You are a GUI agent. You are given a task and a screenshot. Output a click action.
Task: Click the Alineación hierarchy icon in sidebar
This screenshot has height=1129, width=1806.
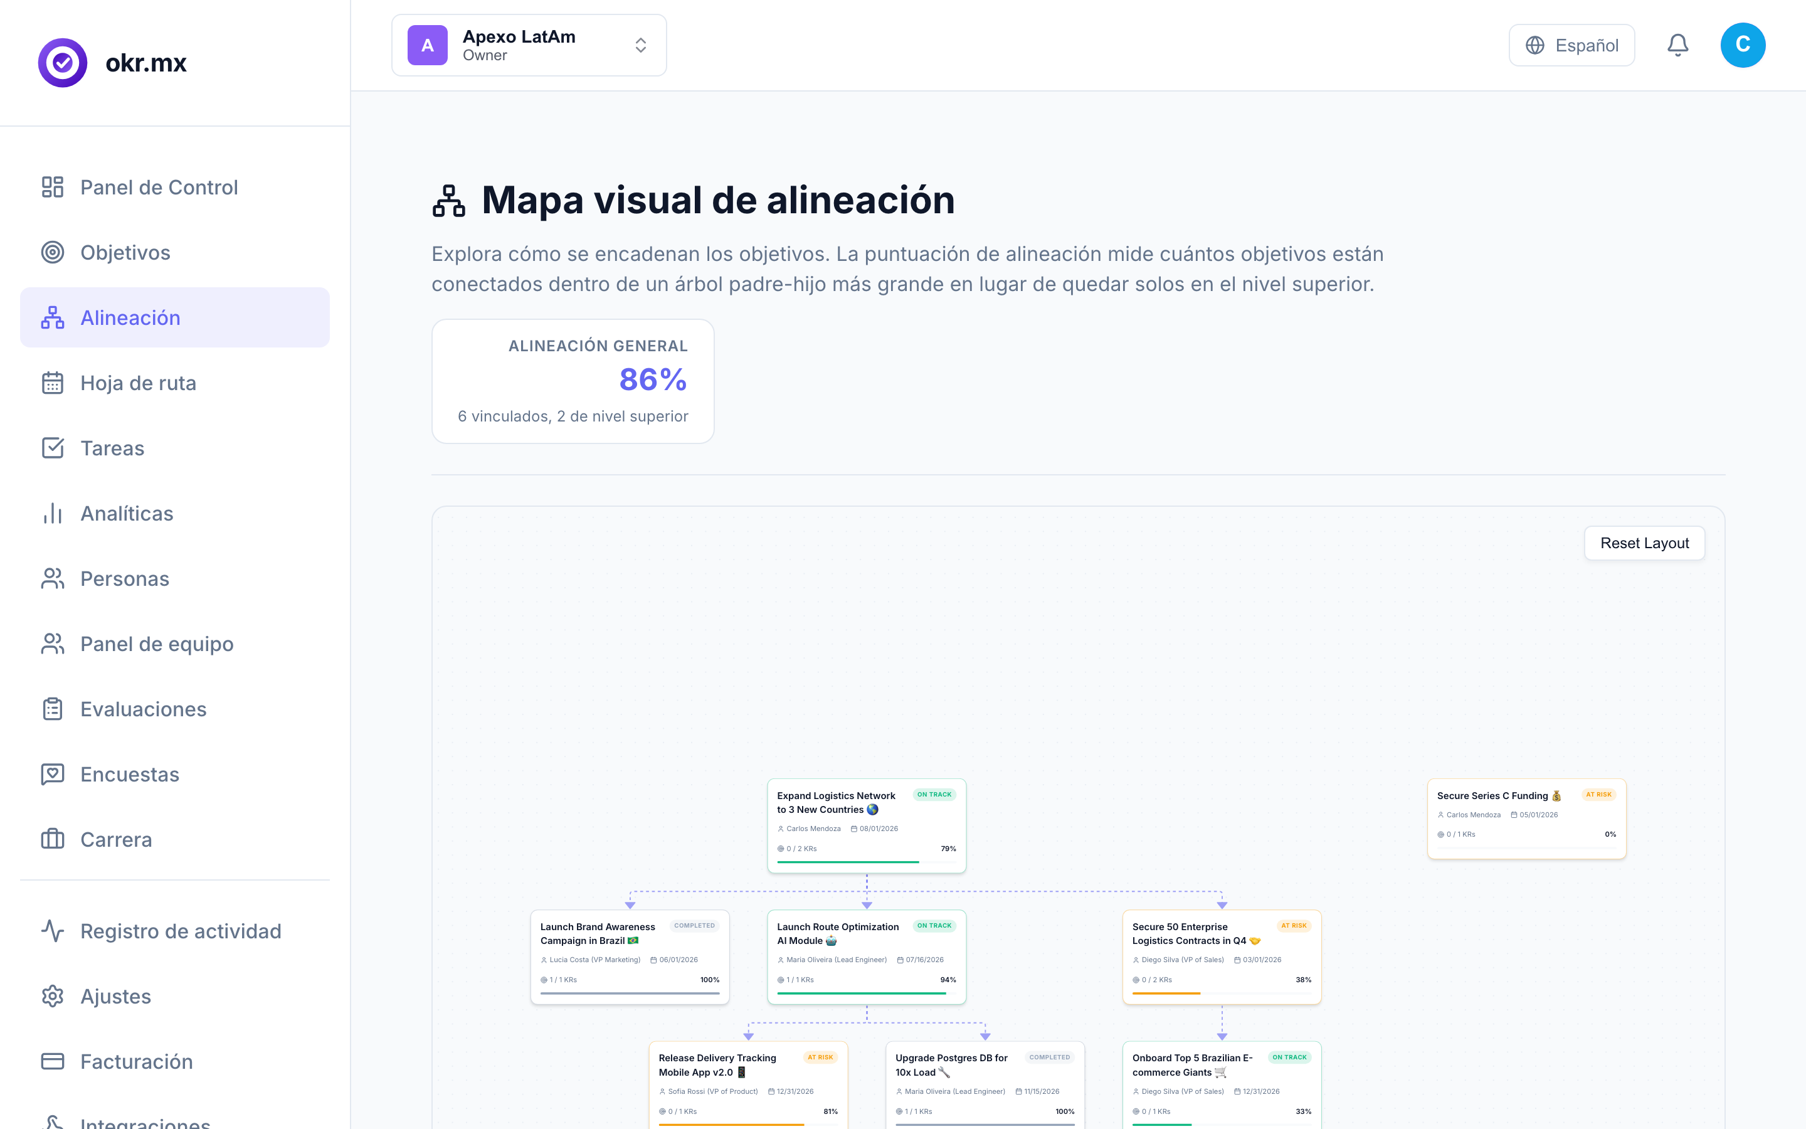[x=52, y=317]
